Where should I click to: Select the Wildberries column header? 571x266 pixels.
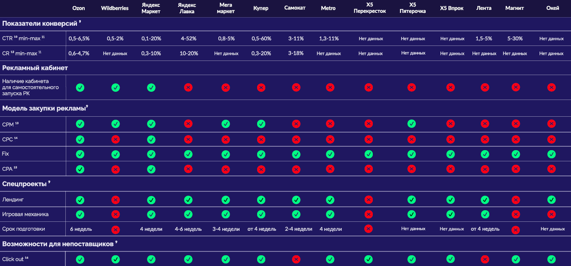coord(115,8)
